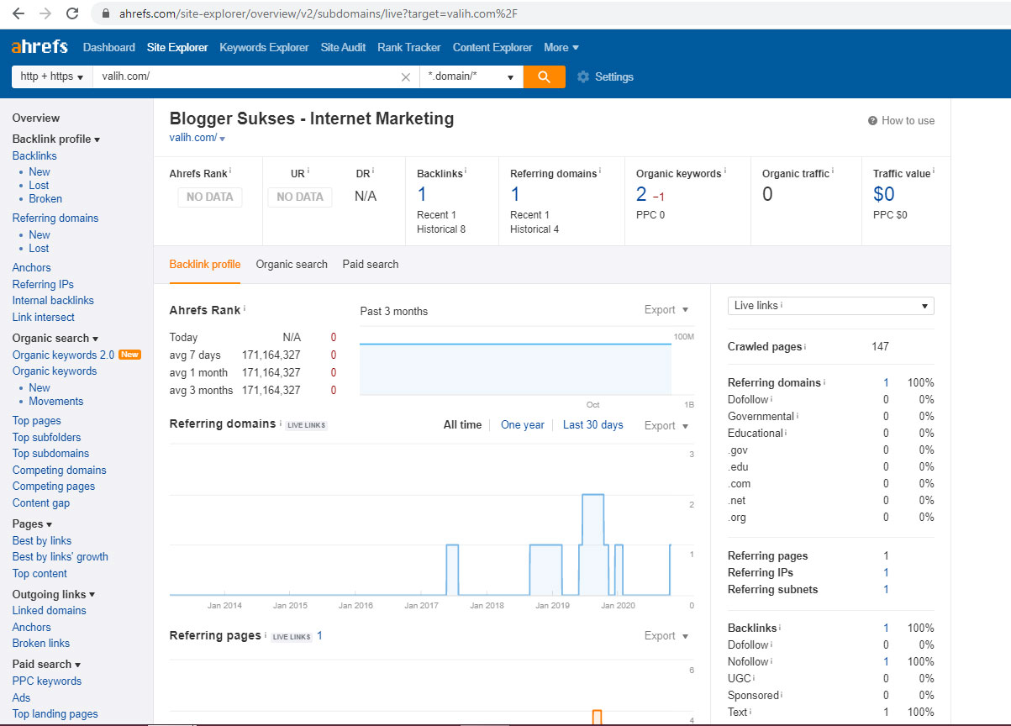Open Best by links' growth
This screenshot has width=1011, height=726.
coord(60,557)
